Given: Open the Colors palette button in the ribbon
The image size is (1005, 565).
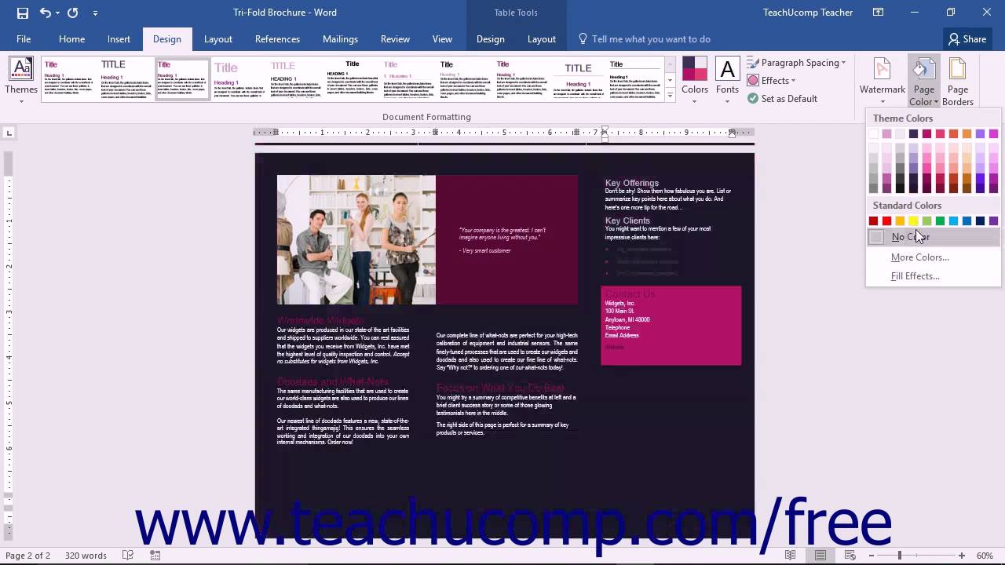Looking at the screenshot, I should coord(695,80).
